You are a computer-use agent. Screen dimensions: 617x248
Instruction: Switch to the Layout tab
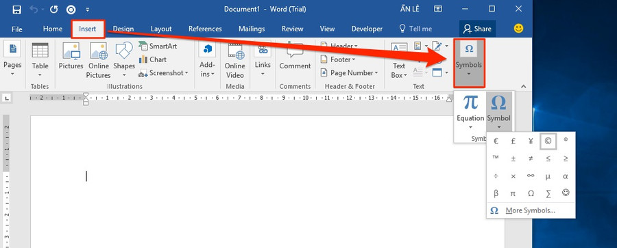coord(161,29)
